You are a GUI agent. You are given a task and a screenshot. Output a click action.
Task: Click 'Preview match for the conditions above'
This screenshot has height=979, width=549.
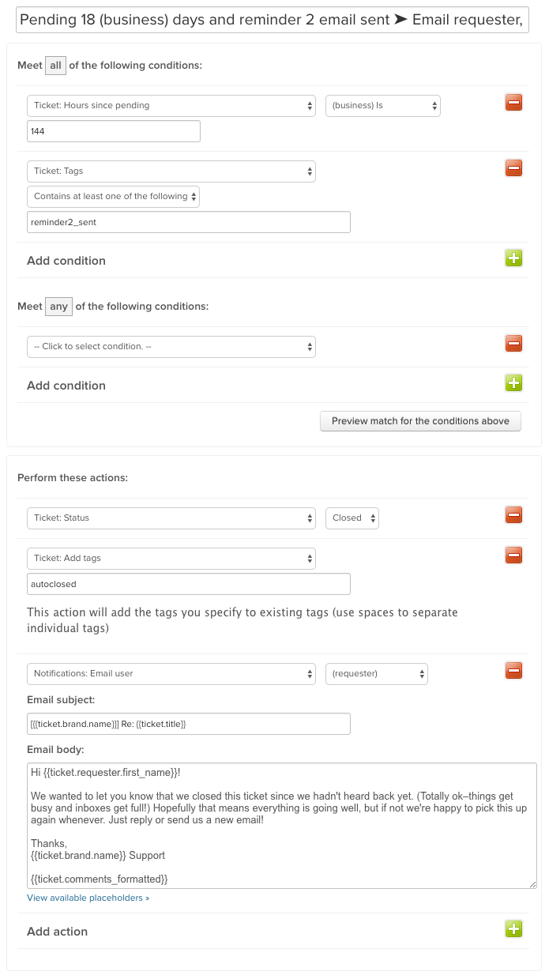[x=420, y=421]
